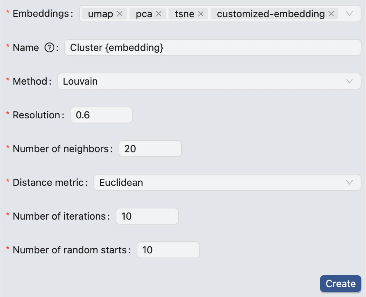Select the umap tag in Embeddings
This screenshot has height=297, width=366.
[100, 14]
